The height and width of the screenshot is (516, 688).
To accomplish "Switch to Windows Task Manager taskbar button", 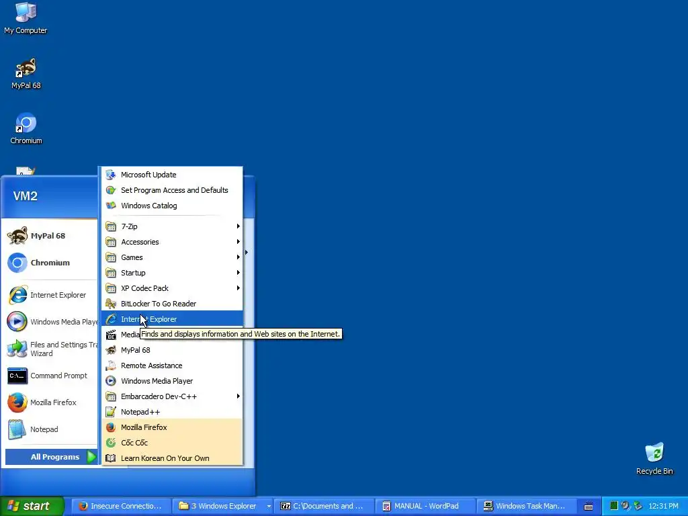I will (x=525, y=506).
